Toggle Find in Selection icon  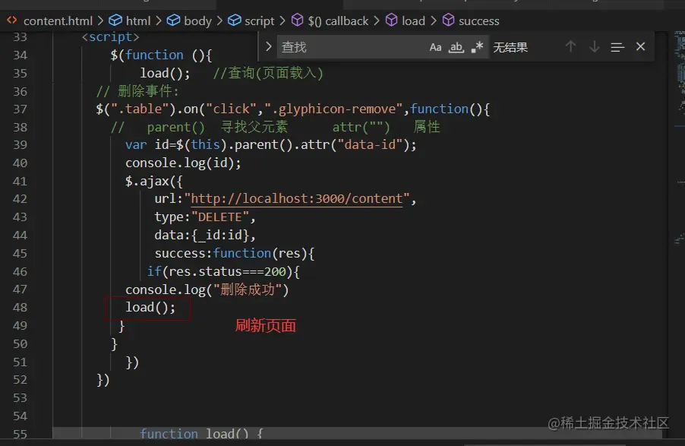click(x=617, y=47)
